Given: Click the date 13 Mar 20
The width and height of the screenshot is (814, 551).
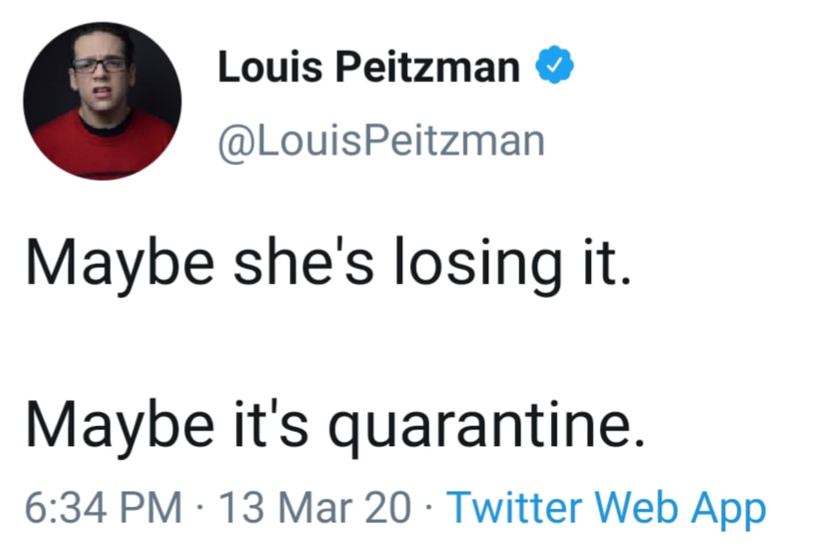Looking at the screenshot, I should 315,508.
